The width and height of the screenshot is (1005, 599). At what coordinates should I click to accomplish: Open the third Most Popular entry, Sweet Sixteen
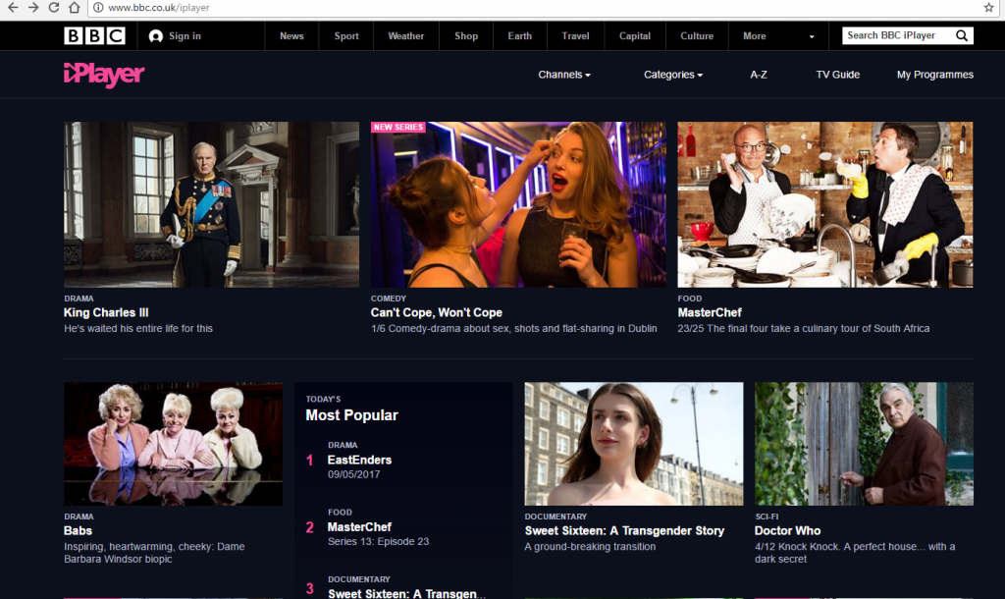406,593
